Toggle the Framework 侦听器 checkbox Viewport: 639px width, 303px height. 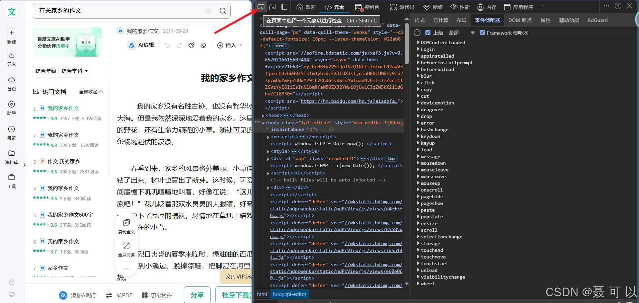(x=482, y=32)
